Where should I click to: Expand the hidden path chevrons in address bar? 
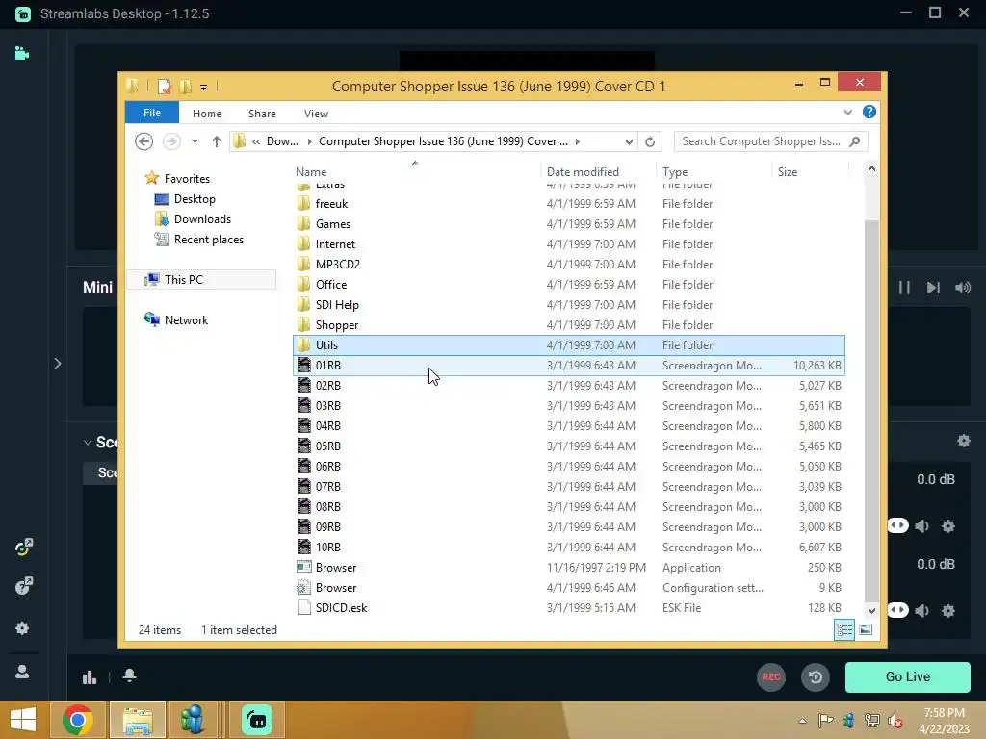pyautogui.click(x=256, y=142)
